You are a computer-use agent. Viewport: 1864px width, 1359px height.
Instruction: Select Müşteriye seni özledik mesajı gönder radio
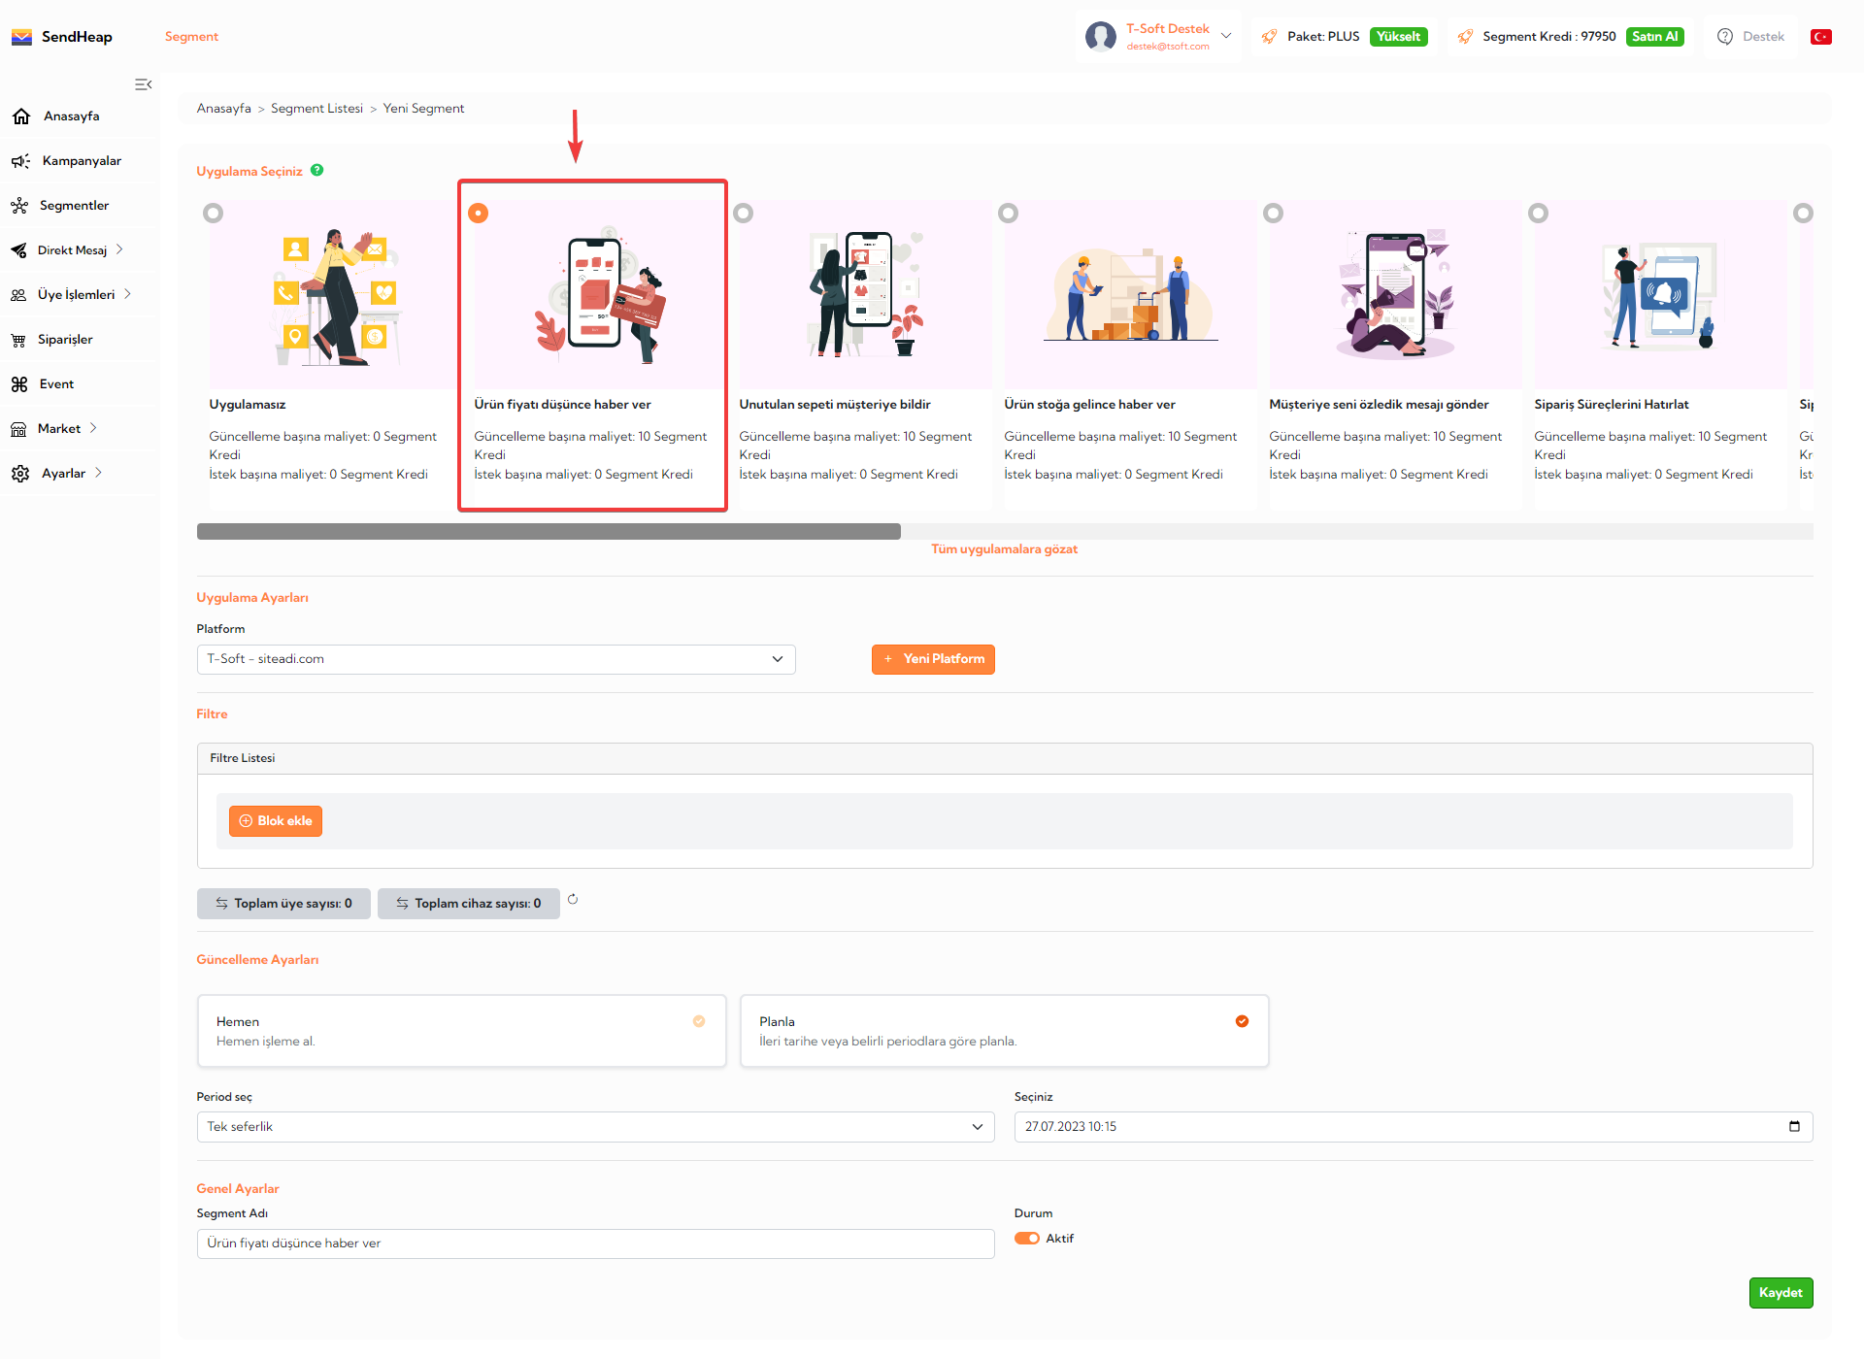tap(1273, 213)
